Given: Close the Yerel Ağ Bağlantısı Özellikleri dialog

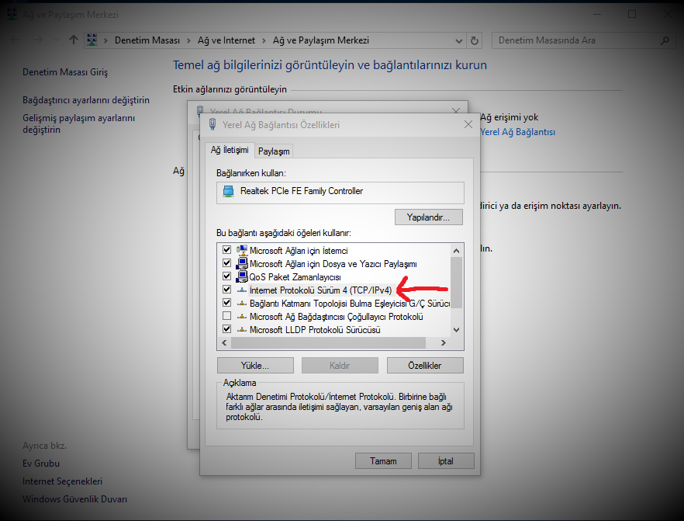Looking at the screenshot, I should [x=468, y=124].
